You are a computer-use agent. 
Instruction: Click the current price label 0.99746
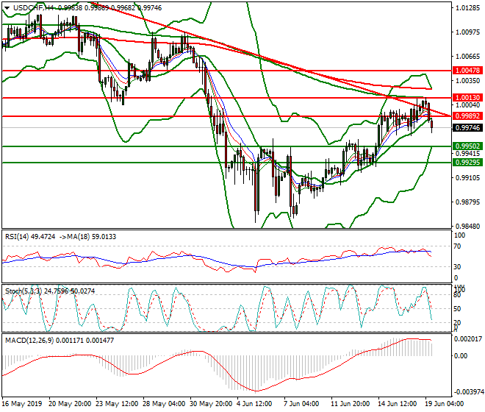467,127
